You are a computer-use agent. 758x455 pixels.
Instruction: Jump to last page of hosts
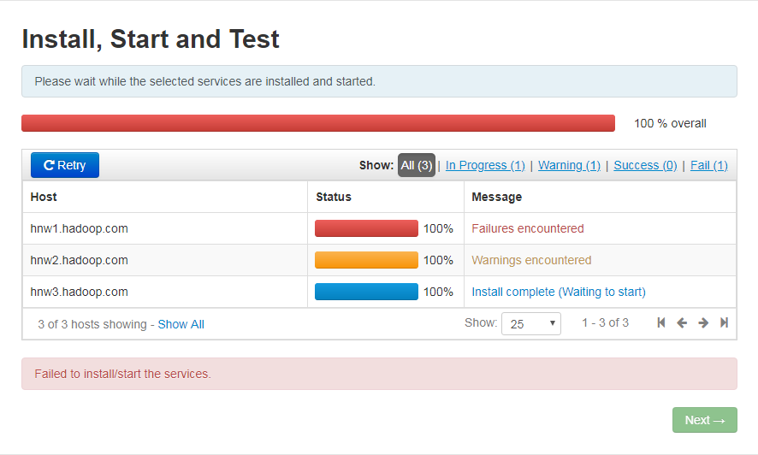724,323
